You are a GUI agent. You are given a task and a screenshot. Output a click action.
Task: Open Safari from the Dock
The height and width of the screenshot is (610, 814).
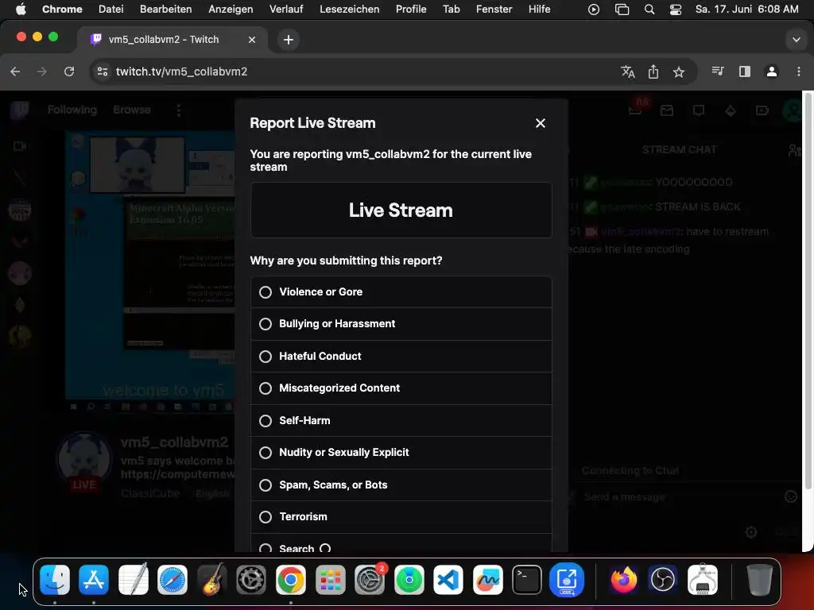(172, 579)
